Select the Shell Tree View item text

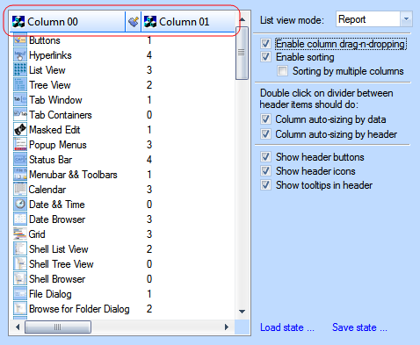62,264
